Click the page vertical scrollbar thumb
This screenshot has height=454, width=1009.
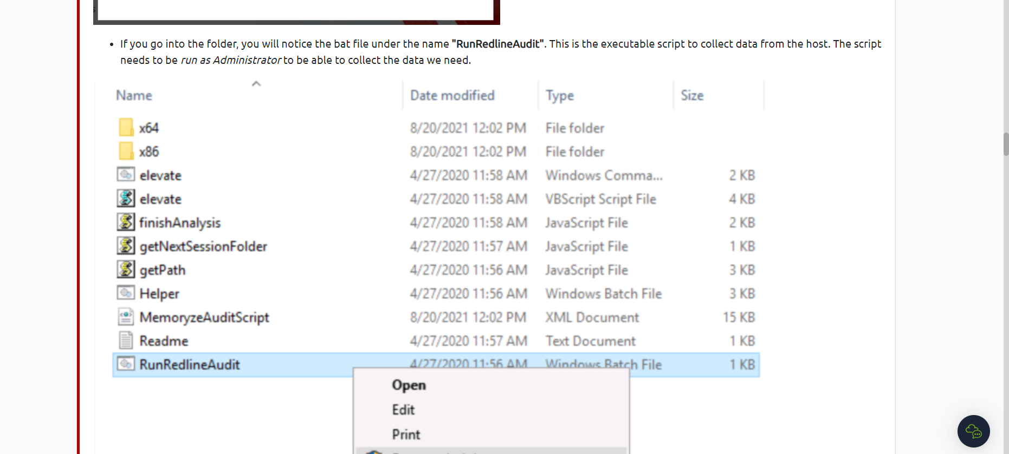[1006, 144]
